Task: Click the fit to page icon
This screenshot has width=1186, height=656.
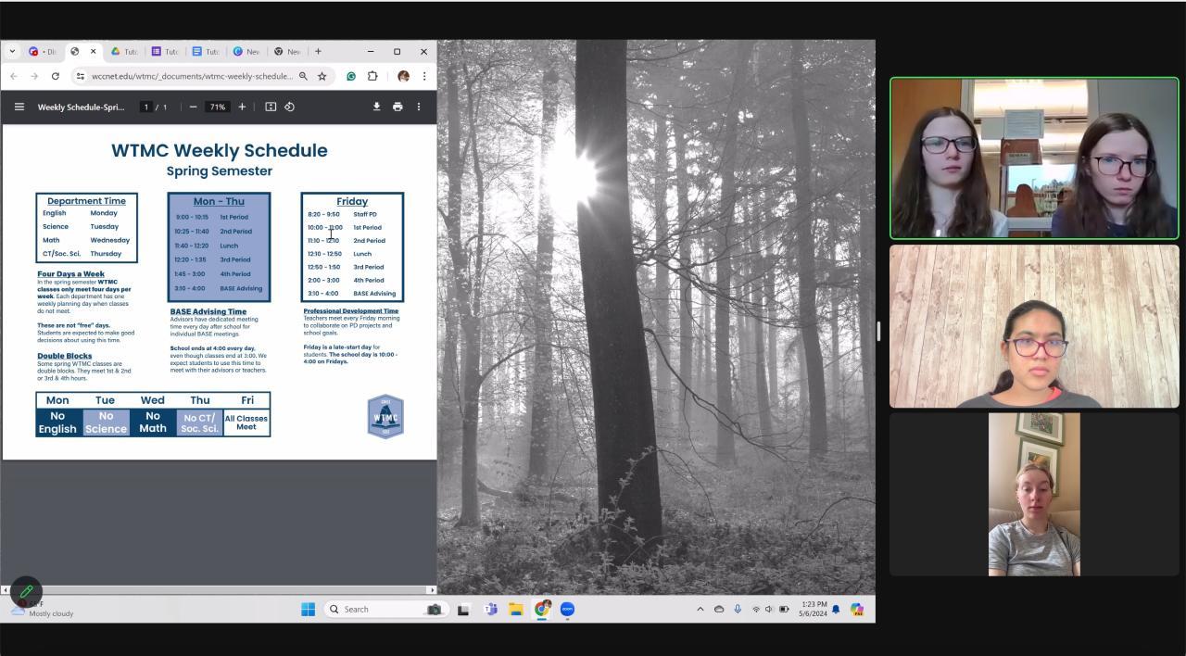Action: tap(271, 107)
